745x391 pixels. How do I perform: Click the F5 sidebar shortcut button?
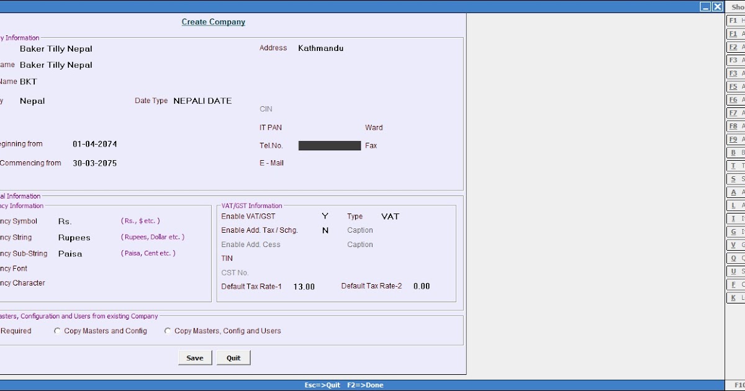736,86
